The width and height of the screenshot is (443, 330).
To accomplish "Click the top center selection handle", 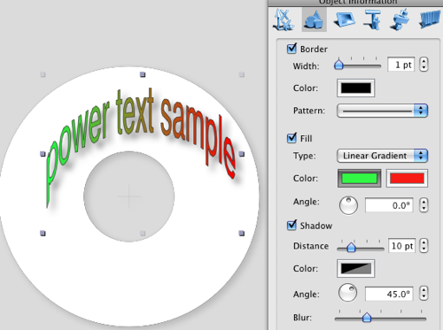I will [x=143, y=74].
